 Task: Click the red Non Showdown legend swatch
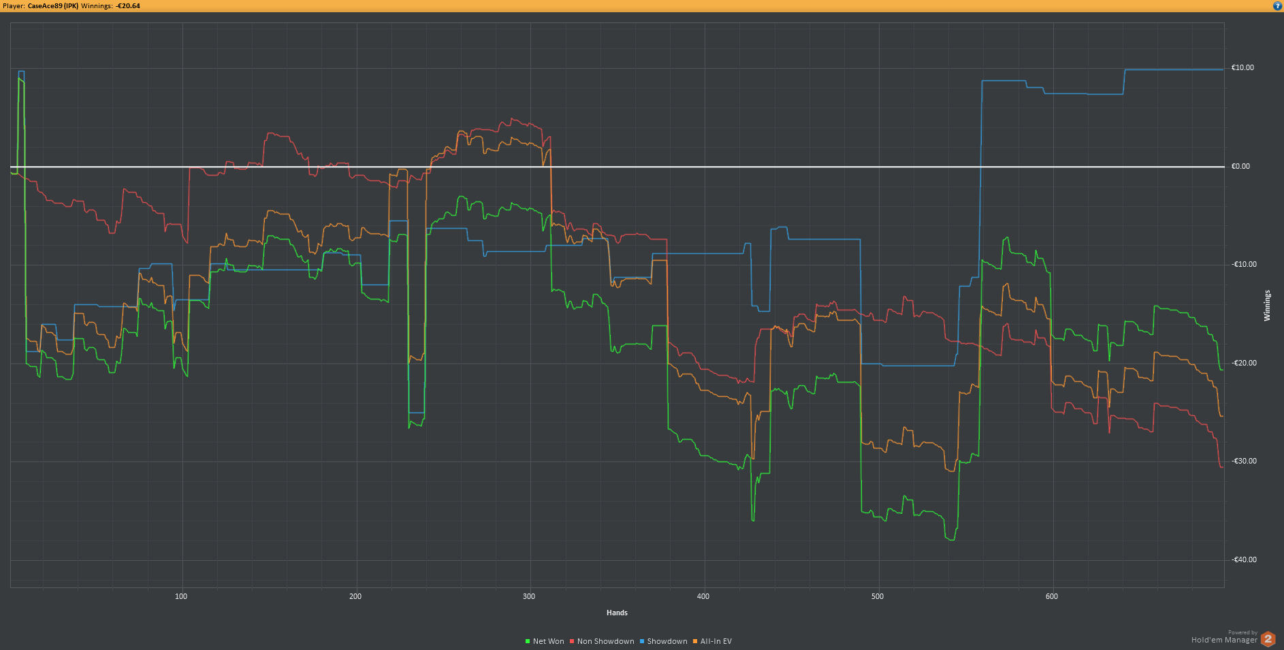(x=572, y=641)
